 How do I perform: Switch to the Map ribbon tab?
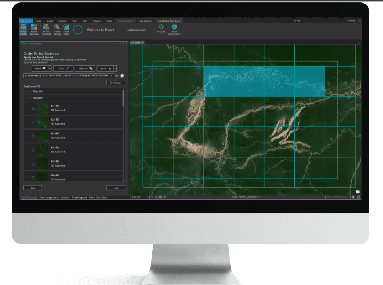point(39,21)
